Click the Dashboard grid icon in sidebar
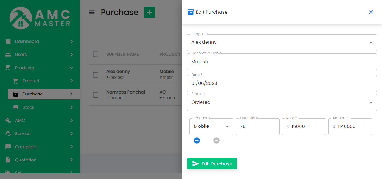Viewport: 382px width, 179px height. tap(8, 41)
